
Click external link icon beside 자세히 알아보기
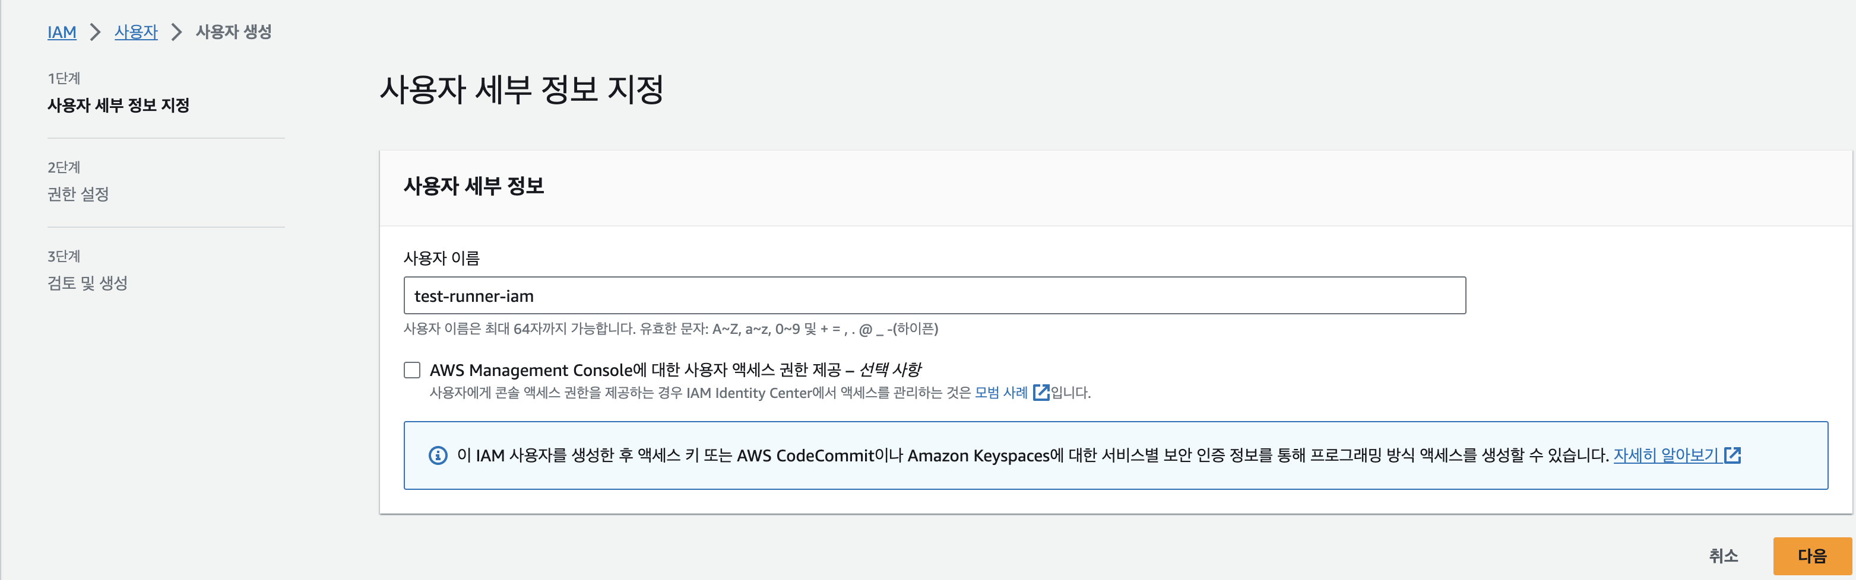coord(1733,455)
